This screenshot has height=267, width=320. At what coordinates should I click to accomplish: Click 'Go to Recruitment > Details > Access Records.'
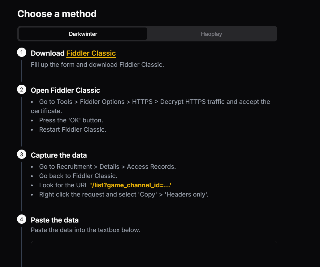pos(107,167)
